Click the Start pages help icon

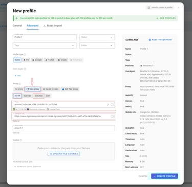coord(25,69)
